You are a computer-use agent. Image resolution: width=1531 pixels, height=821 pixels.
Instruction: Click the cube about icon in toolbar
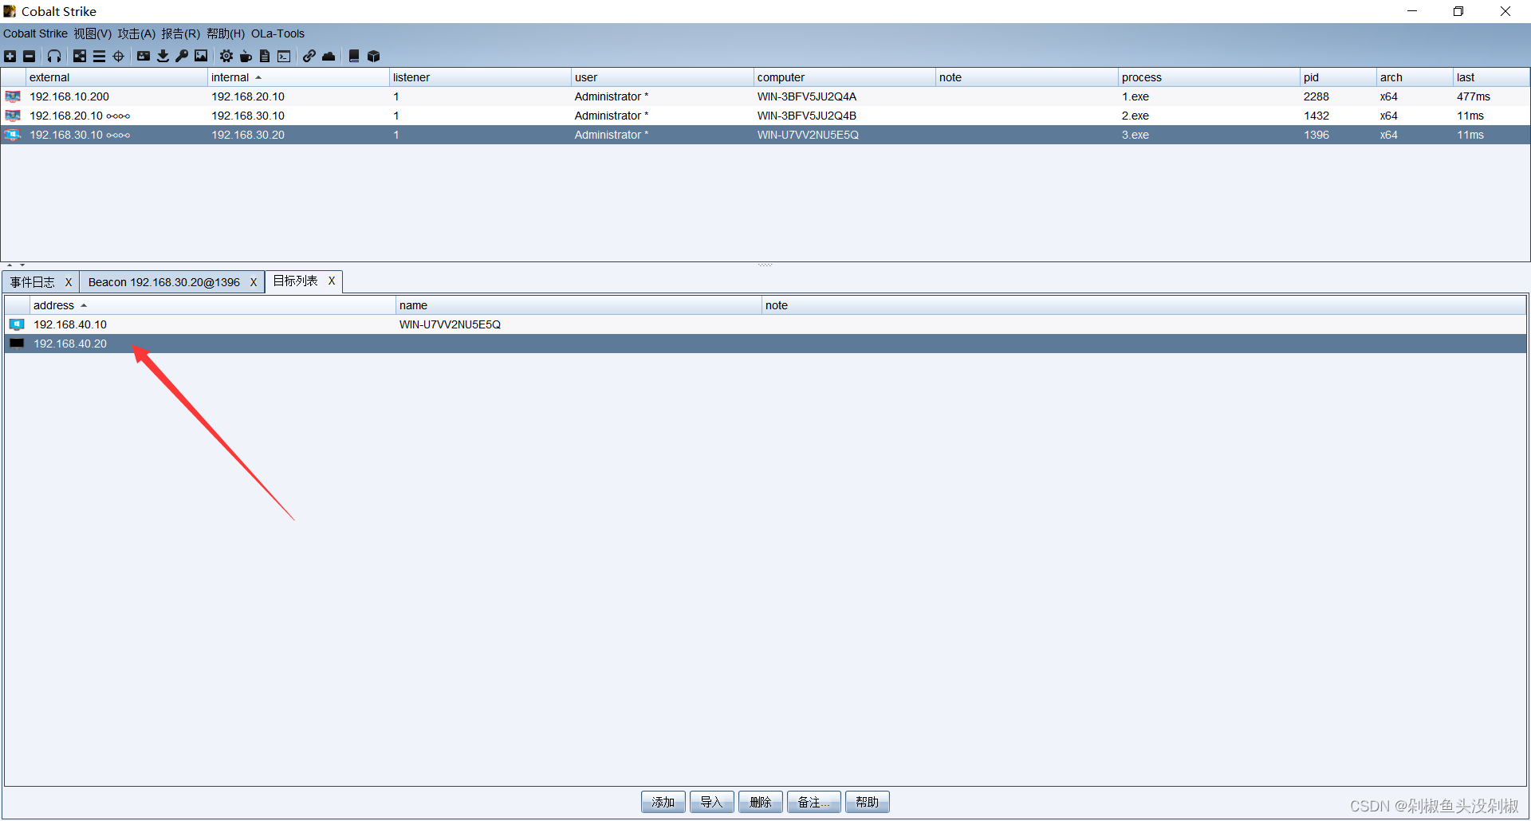click(x=373, y=56)
